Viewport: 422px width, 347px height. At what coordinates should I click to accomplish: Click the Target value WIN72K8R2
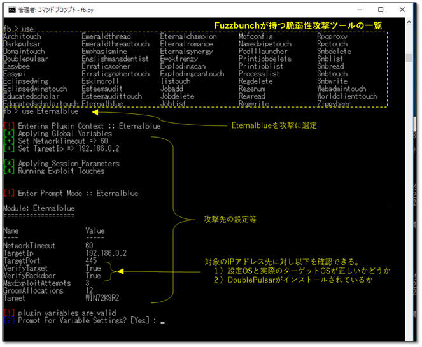(x=102, y=297)
